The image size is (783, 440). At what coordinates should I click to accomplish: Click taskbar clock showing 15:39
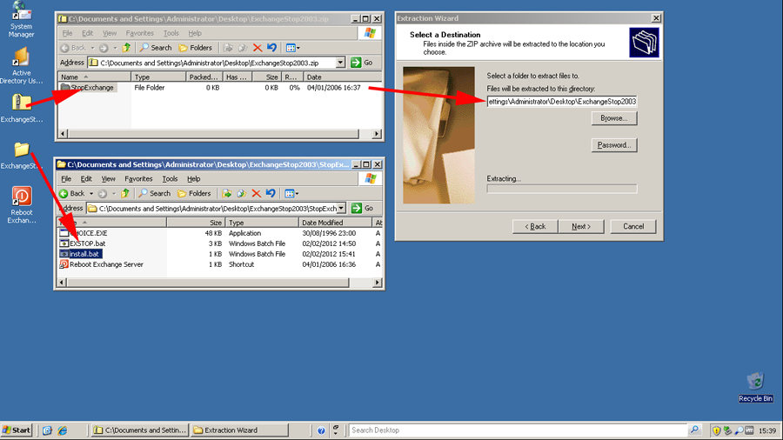click(767, 430)
